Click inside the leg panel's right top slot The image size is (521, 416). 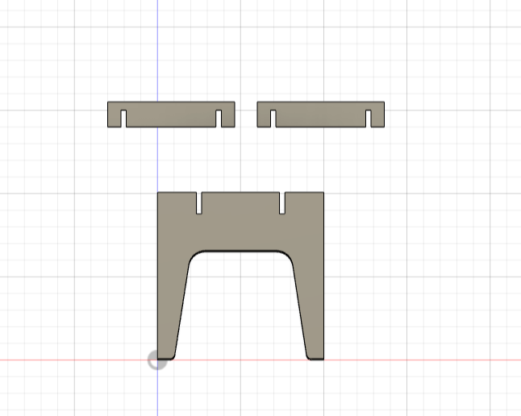pos(282,202)
